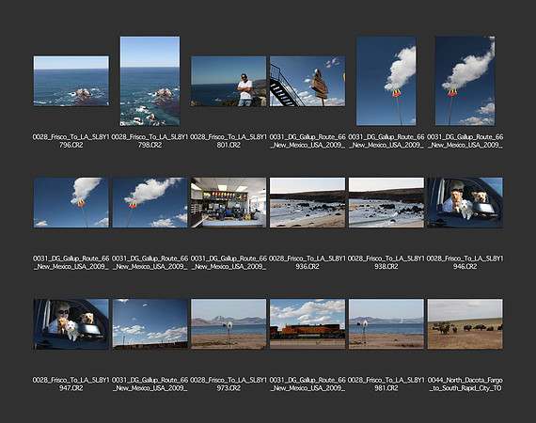Image resolution: width=536 pixels, height=423 pixels.
Task: Select the windmill by the lake thumbnail 973.CR2
Action: [x=229, y=324]
